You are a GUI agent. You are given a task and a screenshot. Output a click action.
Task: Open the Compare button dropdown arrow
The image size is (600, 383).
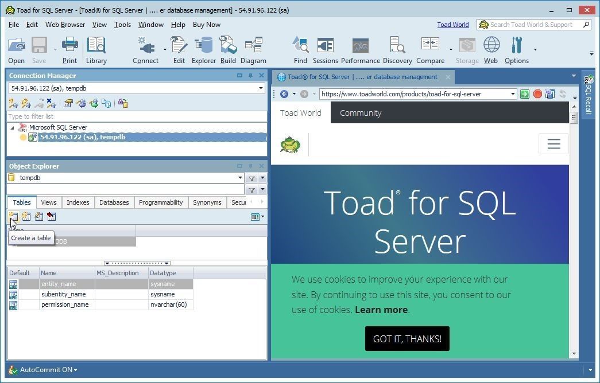coord(451,49)
